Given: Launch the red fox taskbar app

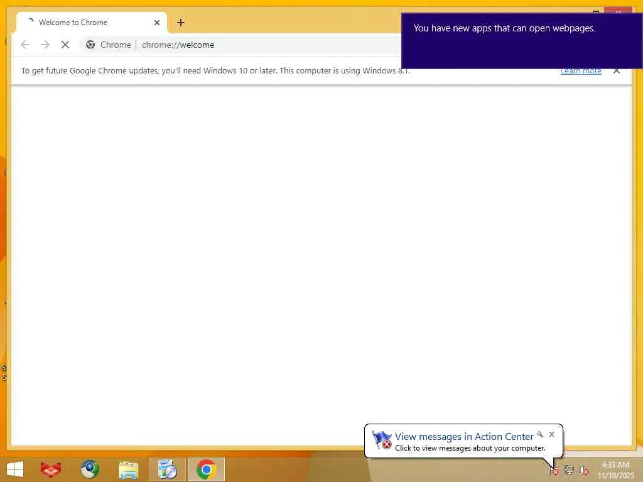Looking at the screenshot, I should click(51, 469).
